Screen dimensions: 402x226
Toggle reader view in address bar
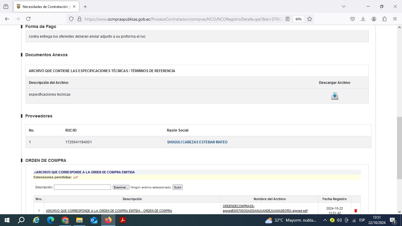click(x=288, y=19)
